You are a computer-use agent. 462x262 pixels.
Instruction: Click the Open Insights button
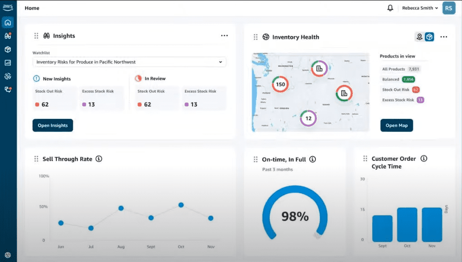52,125
